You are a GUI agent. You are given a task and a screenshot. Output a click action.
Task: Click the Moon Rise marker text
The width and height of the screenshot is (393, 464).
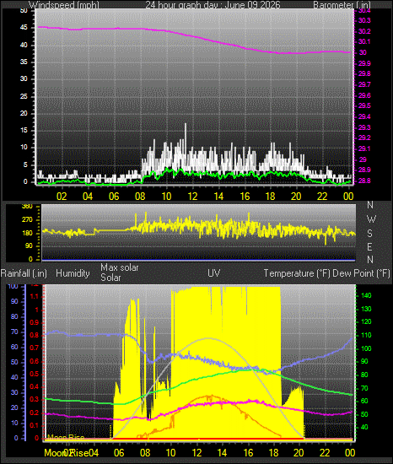coord(66,437)
